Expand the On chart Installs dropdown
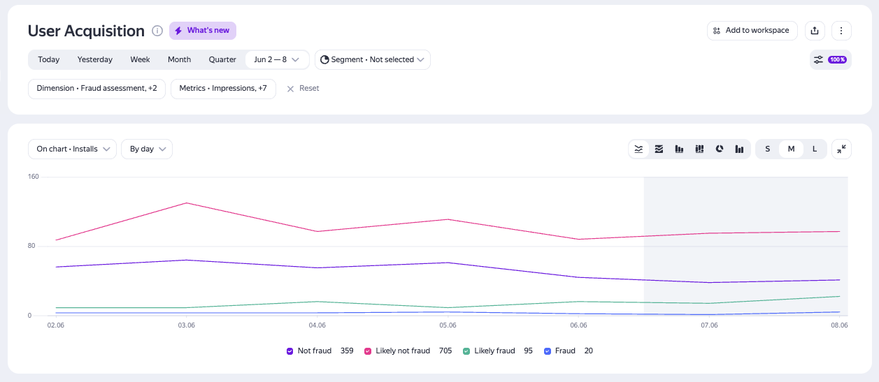879x382 pixels. 73,149
